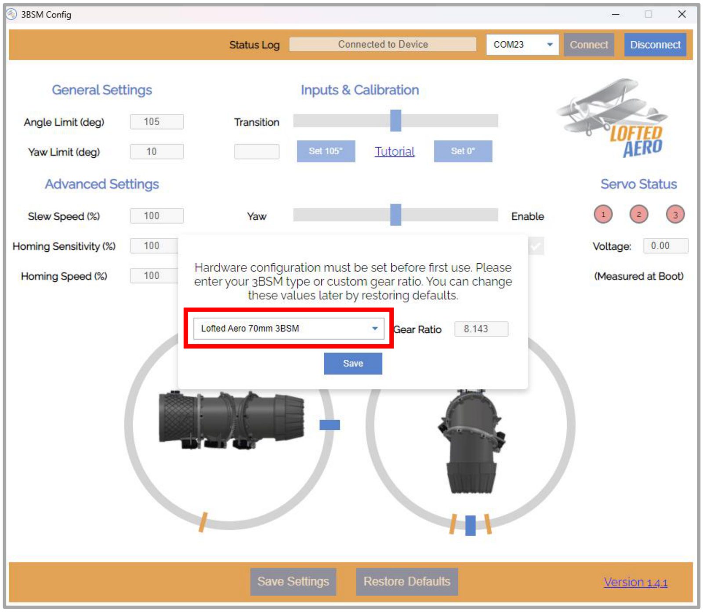The height and width of the screenshot is (613, 703).
Task: Click the Voltage field showing 0.00
Action: click(666, 246)
